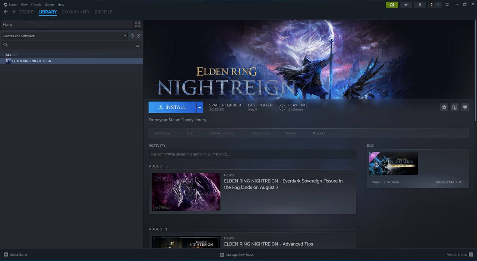Screen dimensions: 477x261
Task: Click the play time clock icon
Action: pyautogui.click(x=282, y=107)
